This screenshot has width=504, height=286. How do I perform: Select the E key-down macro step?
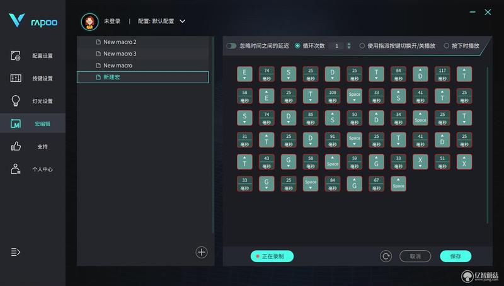coord(244,74)
